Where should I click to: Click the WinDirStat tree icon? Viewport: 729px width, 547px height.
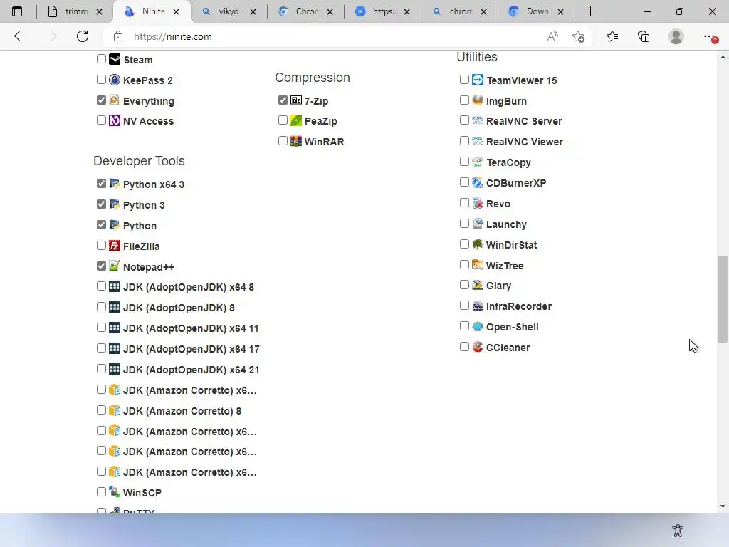pyautogui.click(x=478, y=244)
